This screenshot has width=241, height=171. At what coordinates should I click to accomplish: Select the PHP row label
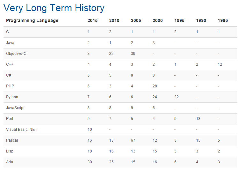coord(10,86)
